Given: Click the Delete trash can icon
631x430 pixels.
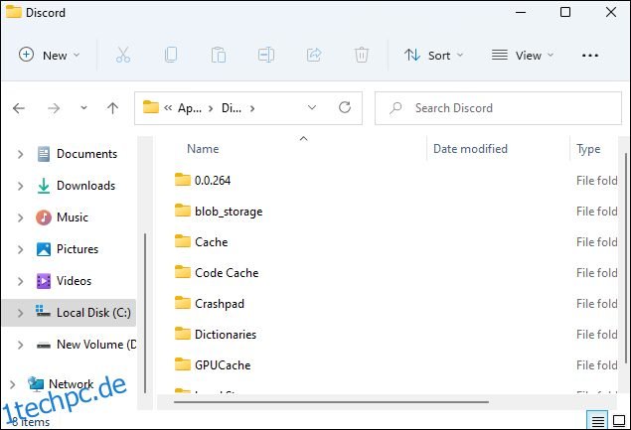Looking at the screenshot, I should 362,55.
